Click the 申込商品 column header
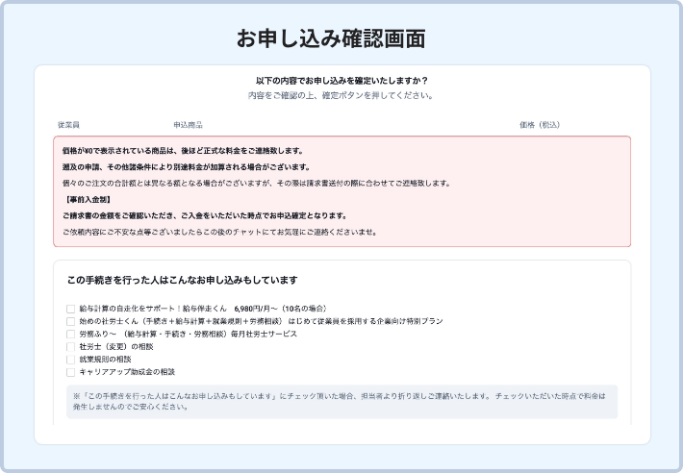Viewport: 683px width, 473px height. (188, 125)
